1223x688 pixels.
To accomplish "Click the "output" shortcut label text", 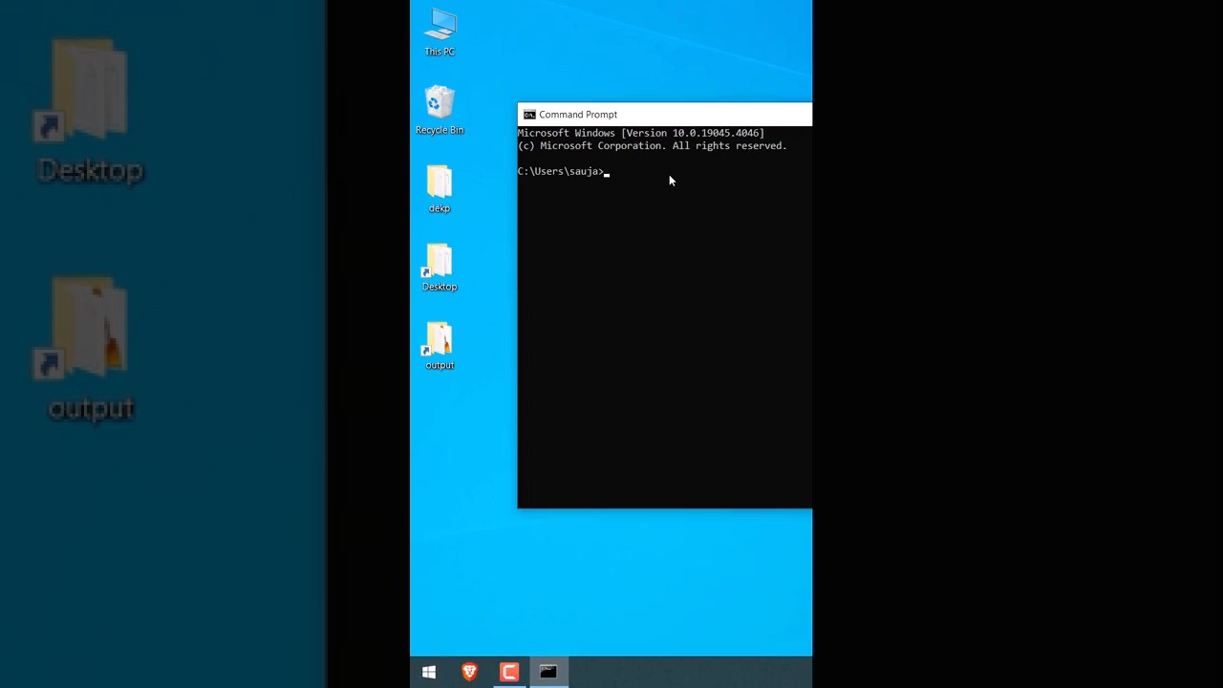I will [x=440, y=365].
